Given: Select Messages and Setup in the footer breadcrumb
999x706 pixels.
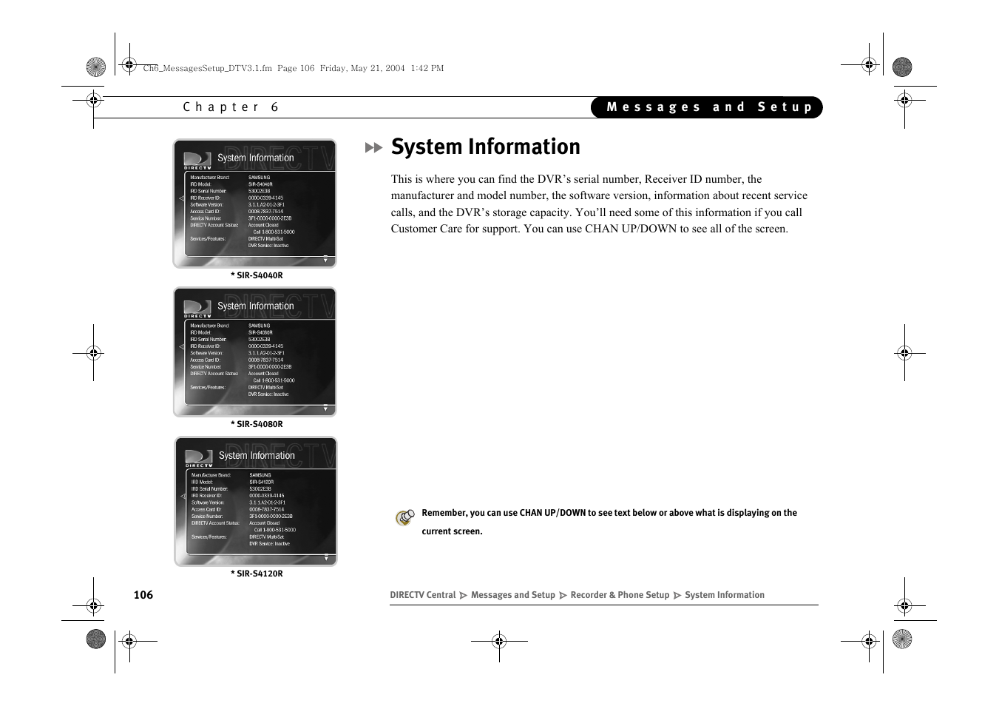Looking at the screenshot, I should (x=513, y=595).
